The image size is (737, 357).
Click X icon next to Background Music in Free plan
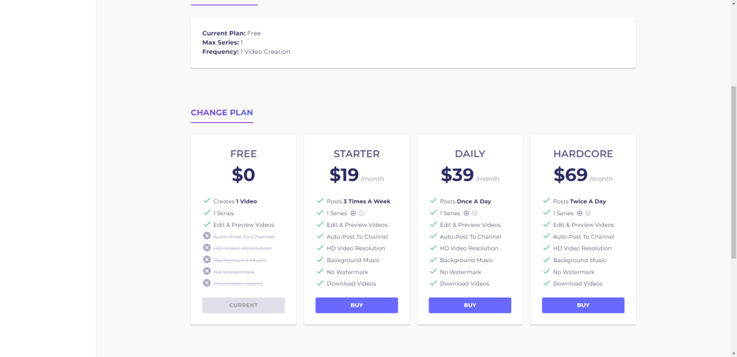pyautogui.click(x=207, y=259)
